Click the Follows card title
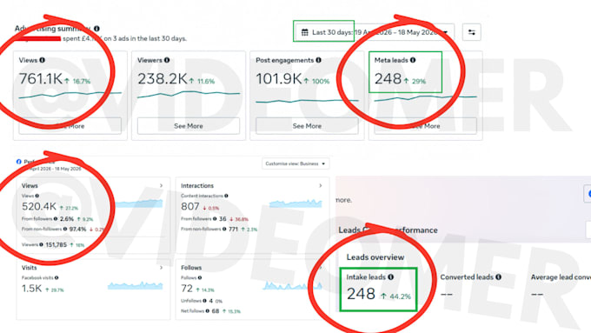This screenshot has height=333, width=591. click(191, 268)
